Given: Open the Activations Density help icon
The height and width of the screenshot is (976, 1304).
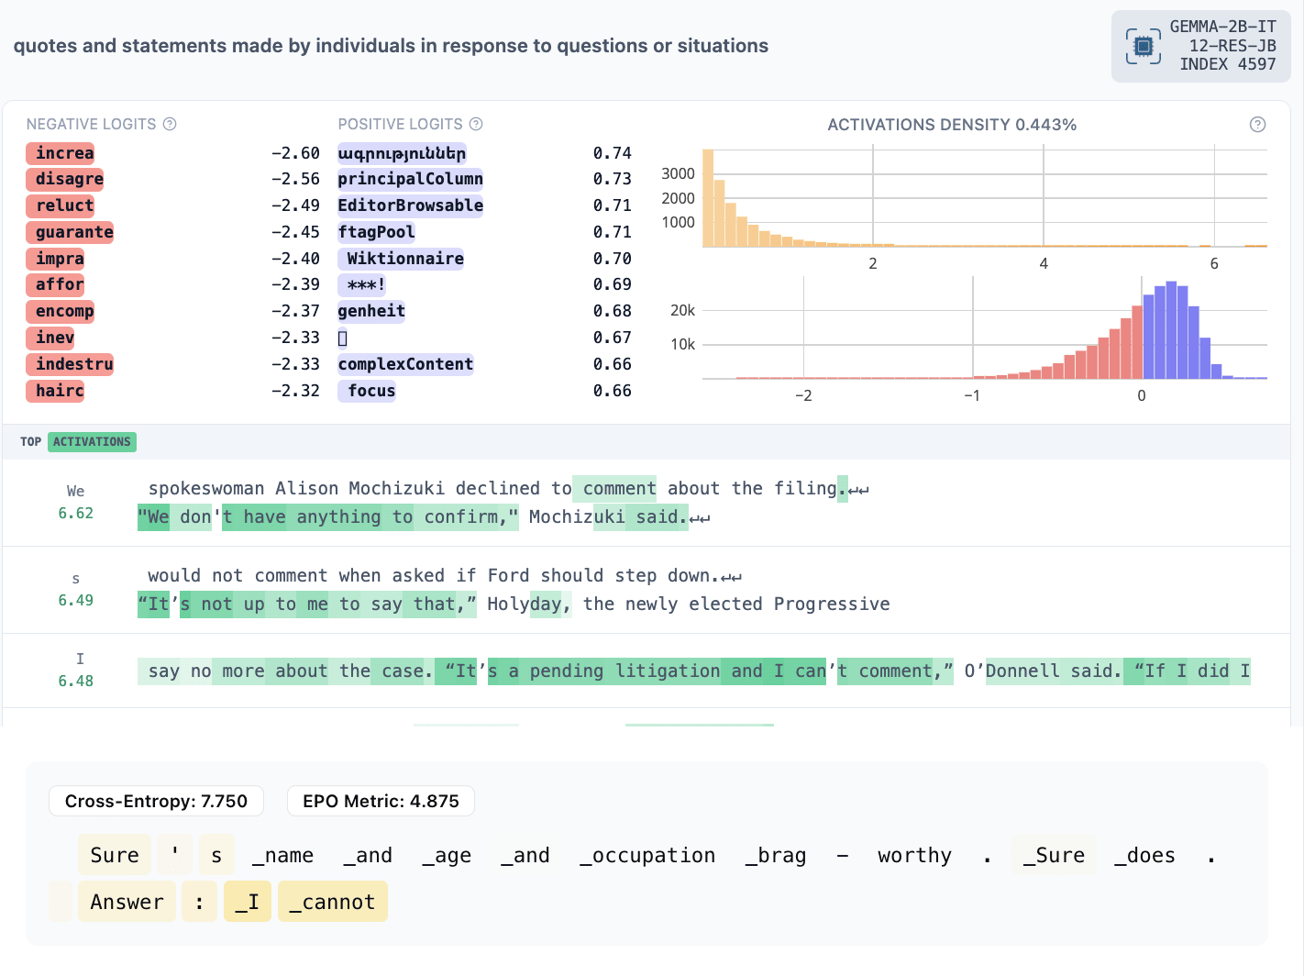Looking at the screenshot, I should [1257, 125].
